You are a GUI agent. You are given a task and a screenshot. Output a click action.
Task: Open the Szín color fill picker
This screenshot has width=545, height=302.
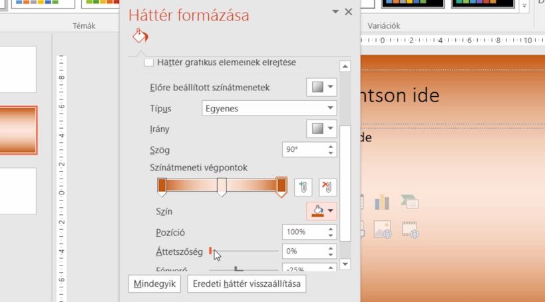pos(321,211)
